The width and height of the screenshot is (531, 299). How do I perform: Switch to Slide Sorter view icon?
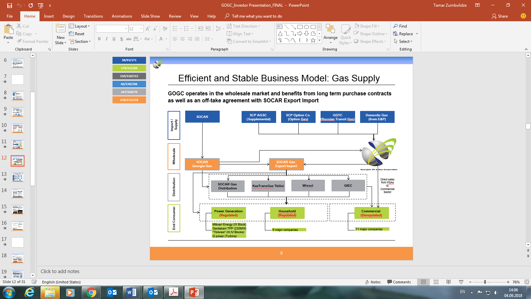coord(436,282)
